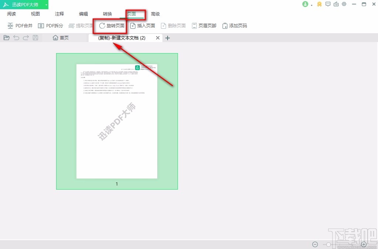Click the green user avatar icon
Screen dimensions: 378x249
(x=306, y=4)
